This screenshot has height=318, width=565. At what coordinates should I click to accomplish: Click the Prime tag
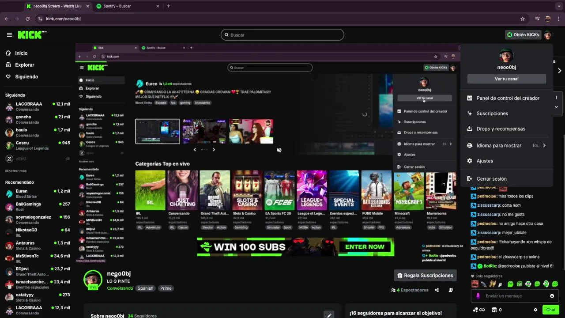(166, 288)
